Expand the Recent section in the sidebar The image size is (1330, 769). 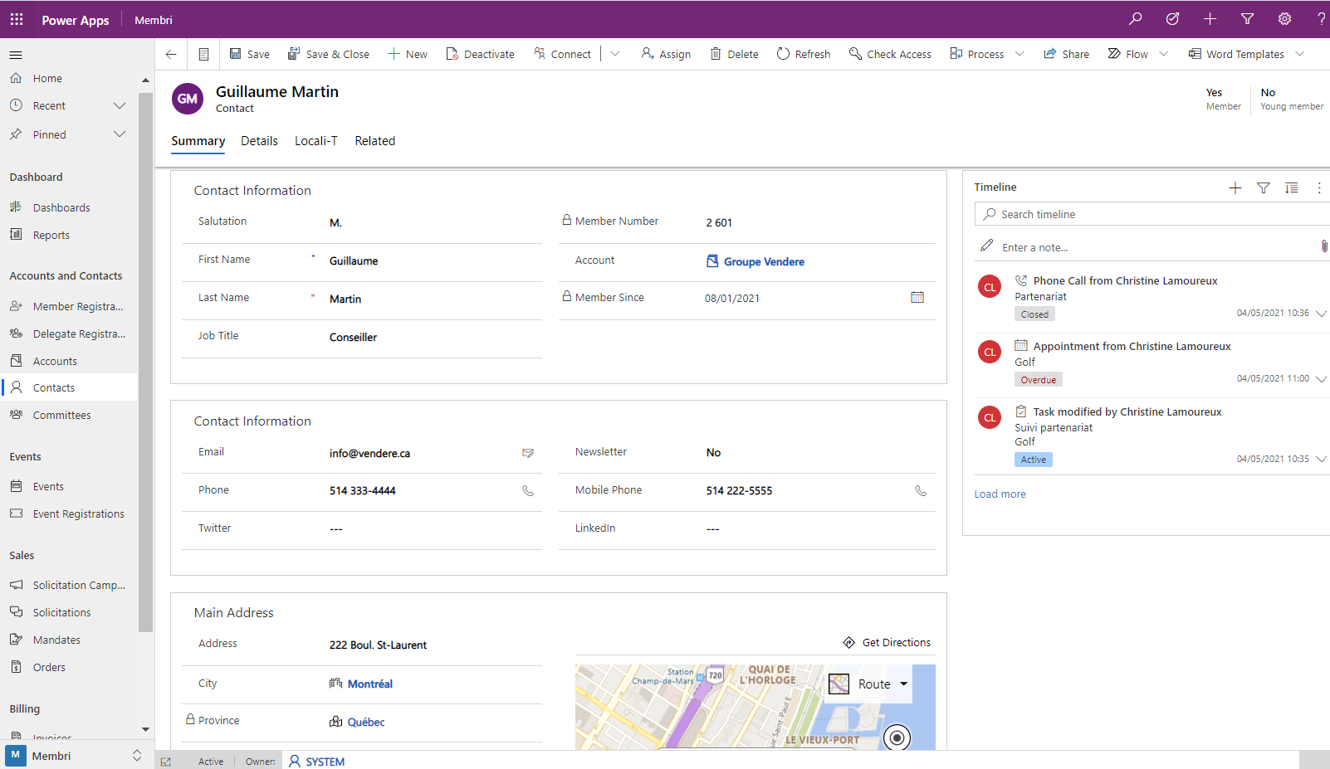(x=119, y=105)
